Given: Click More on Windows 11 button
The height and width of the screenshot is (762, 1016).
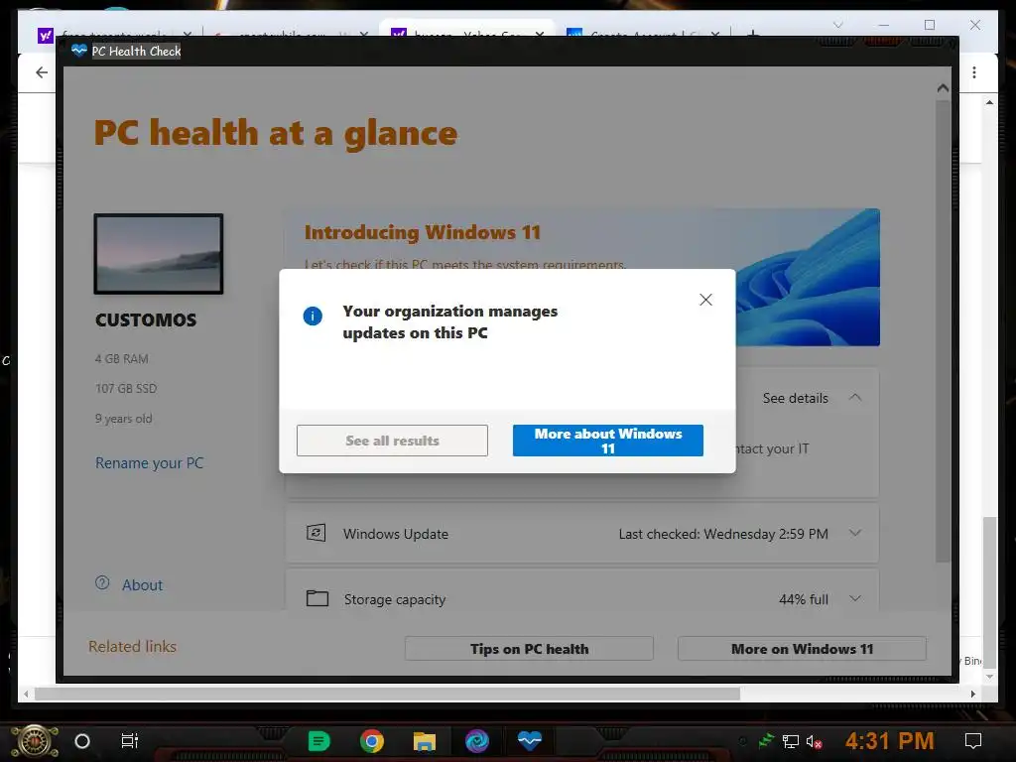Looking at the screenshot, I should pos(802,649).
